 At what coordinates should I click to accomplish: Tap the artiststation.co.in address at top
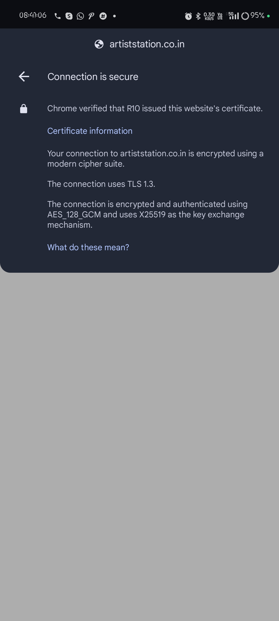pos(147,44)
